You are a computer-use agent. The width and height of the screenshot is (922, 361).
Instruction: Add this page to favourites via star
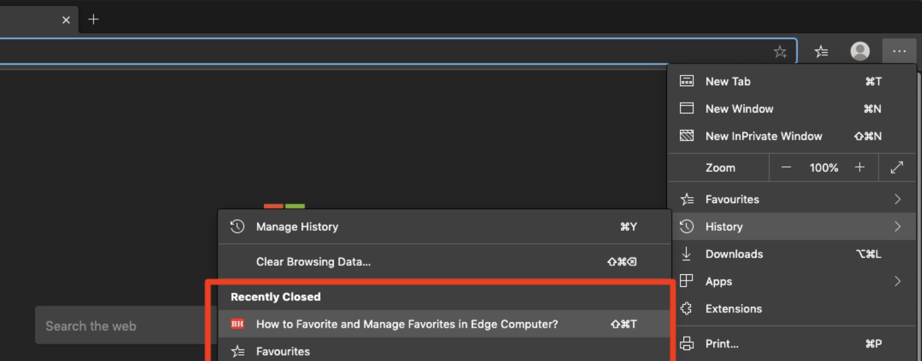(780, 51)
